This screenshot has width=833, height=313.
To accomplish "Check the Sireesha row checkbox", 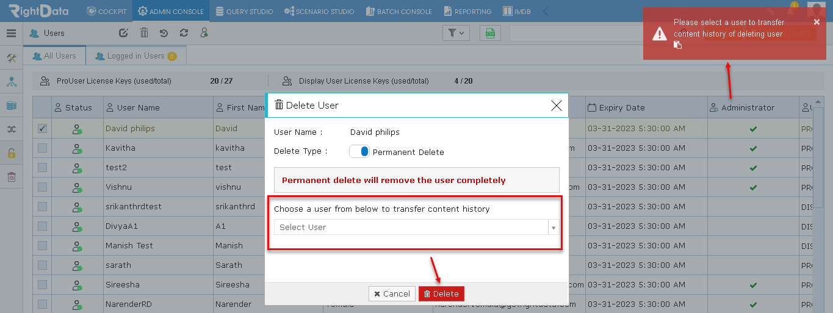I will coord(42,285).
